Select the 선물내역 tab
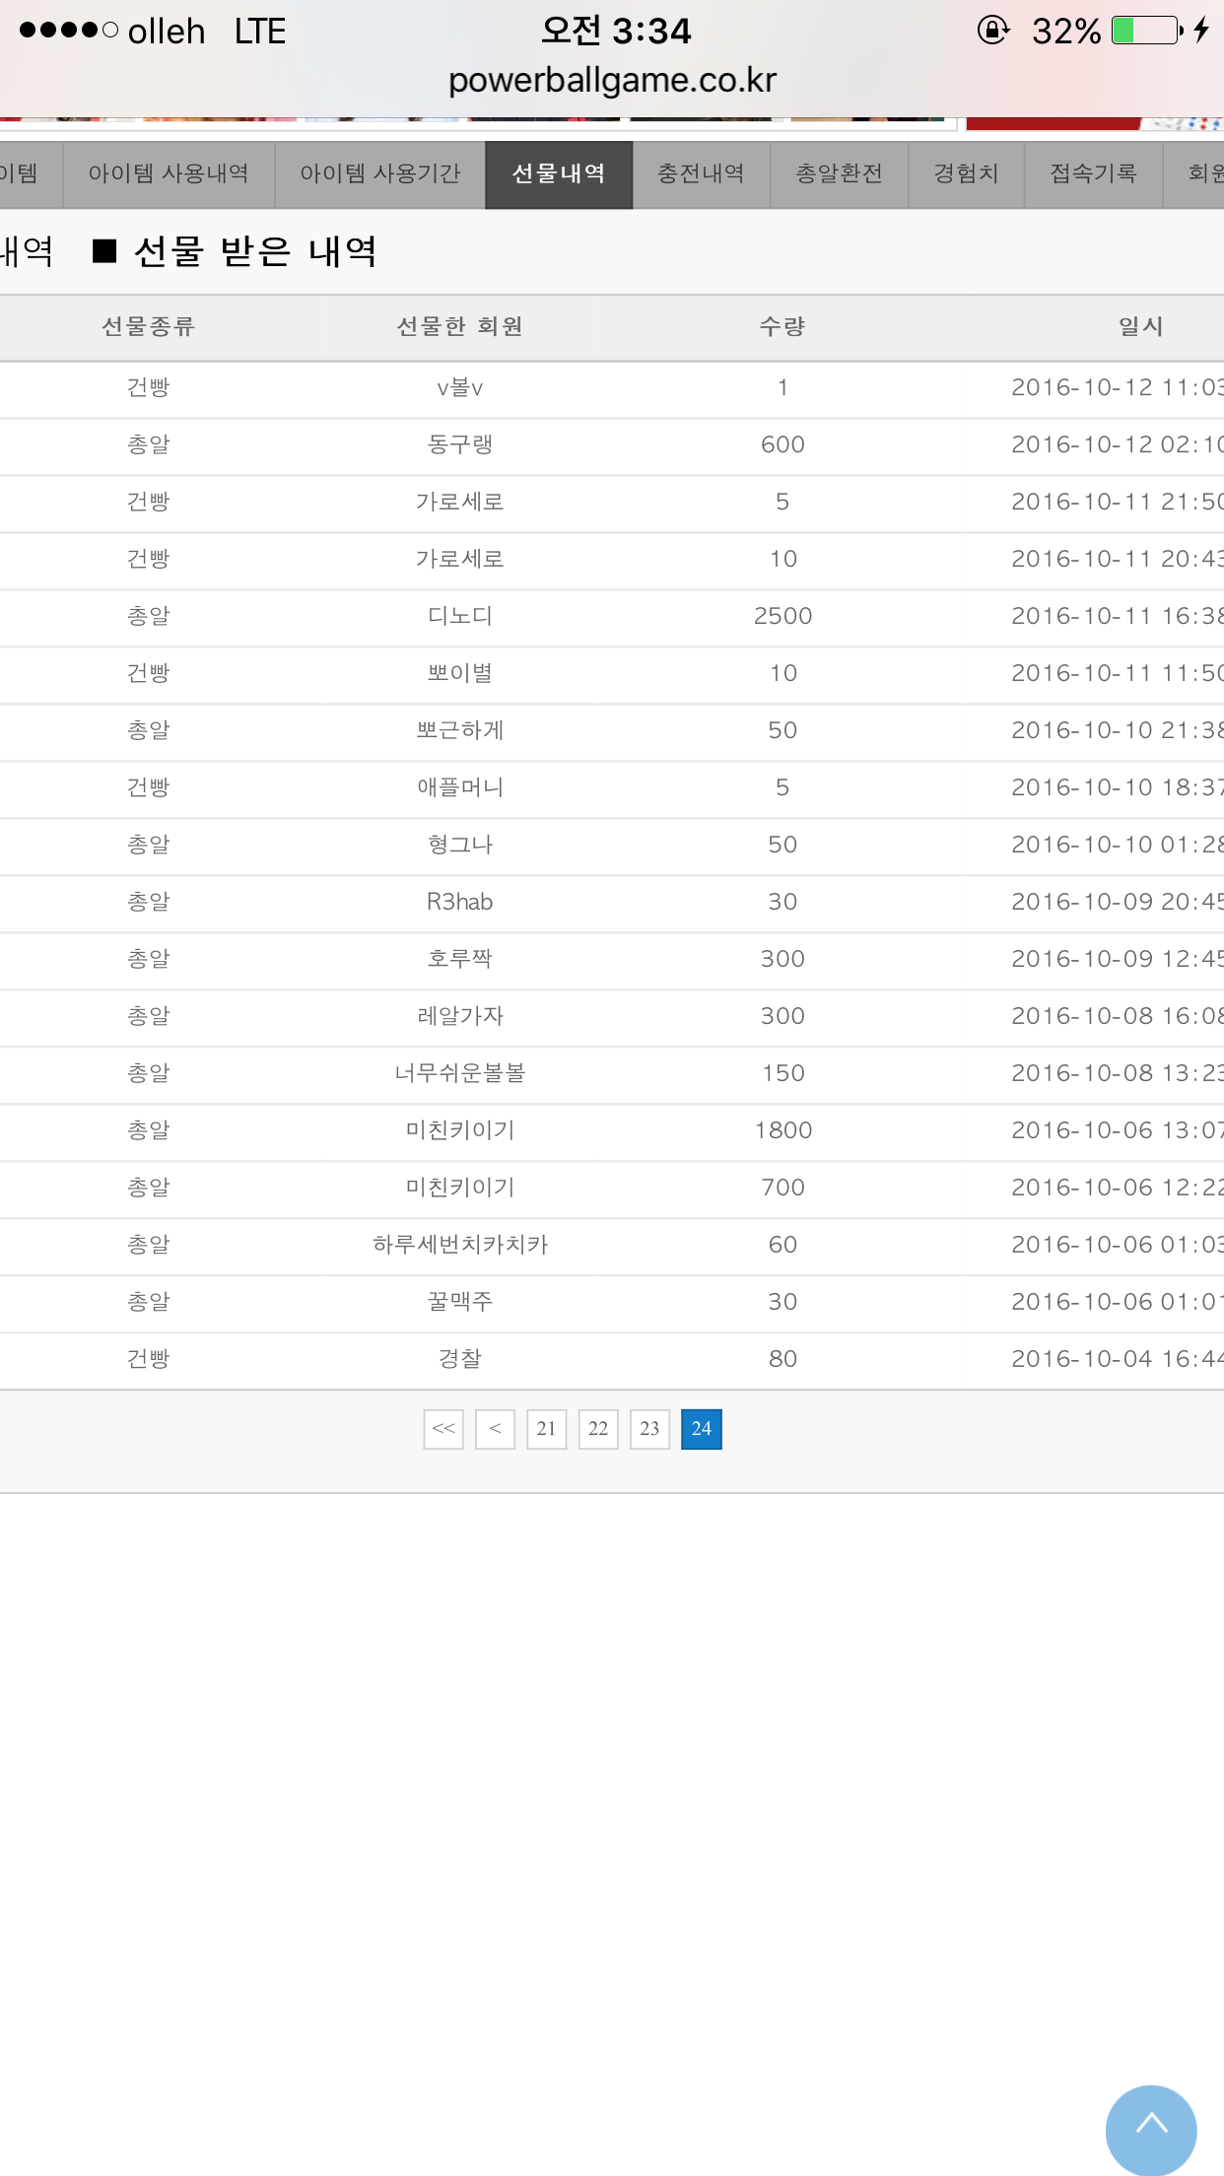The image size is (1224, 2176). coord(559,174)
